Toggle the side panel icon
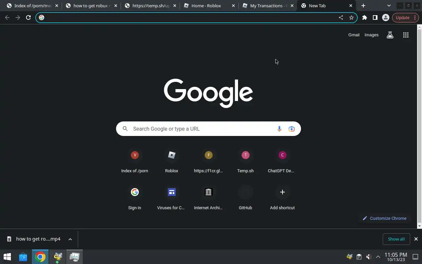 pyautogui.click(x=375, y=17)
